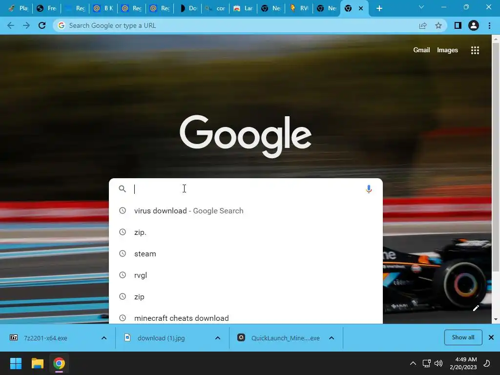
Task: Expand options for download (1).jpg
Action: (218, 338)
